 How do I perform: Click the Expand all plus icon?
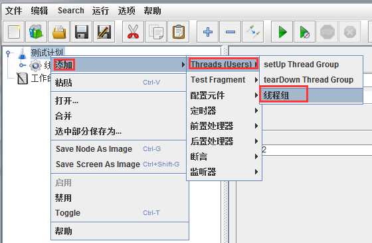pos(207,32)
